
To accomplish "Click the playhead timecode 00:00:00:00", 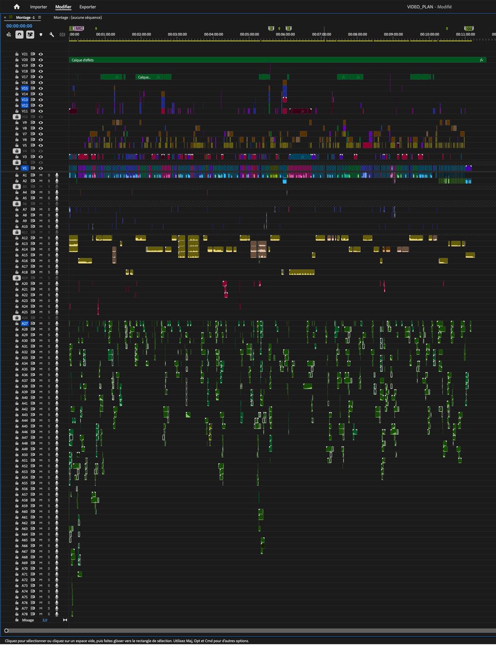I will [x=19, y=26].
